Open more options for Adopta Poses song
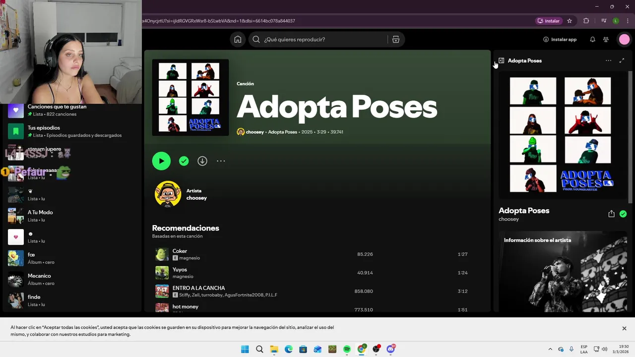 (221, 161)
